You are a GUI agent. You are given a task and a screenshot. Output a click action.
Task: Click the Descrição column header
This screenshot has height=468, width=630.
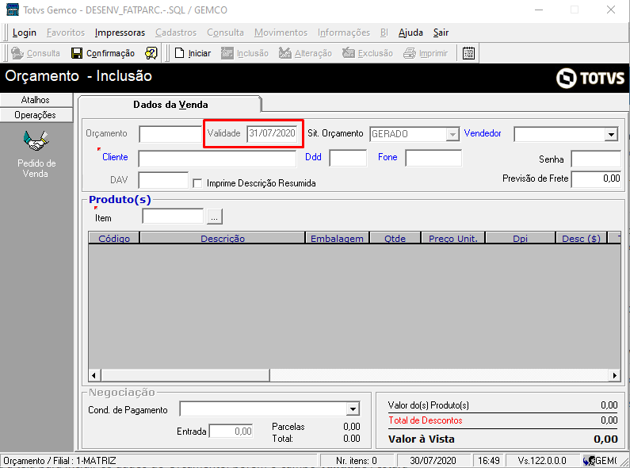click(223, 238)
